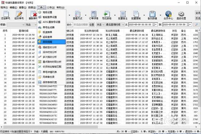Open the 编辑(E) menu
201x134 pixels.
coord(13,8)
